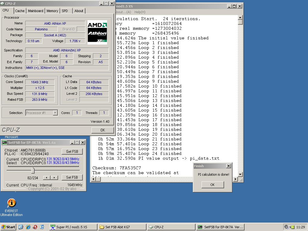Switch to the Cache tab in CPU-Z
308x231 pixels.
[x=20, y=11]
